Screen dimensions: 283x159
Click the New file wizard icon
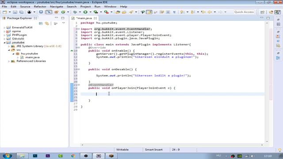(x=5, y=12)
